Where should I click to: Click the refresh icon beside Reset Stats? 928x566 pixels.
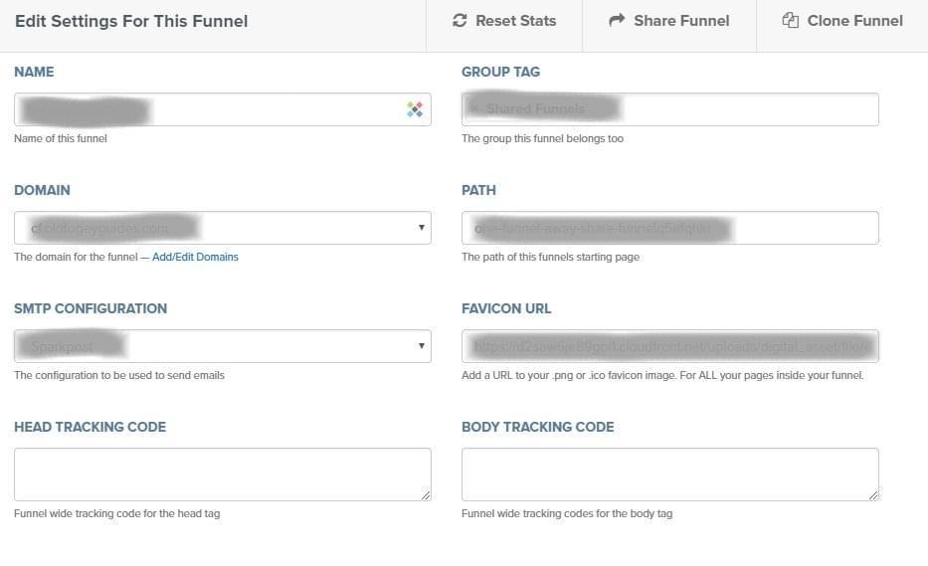click(459, 21)
